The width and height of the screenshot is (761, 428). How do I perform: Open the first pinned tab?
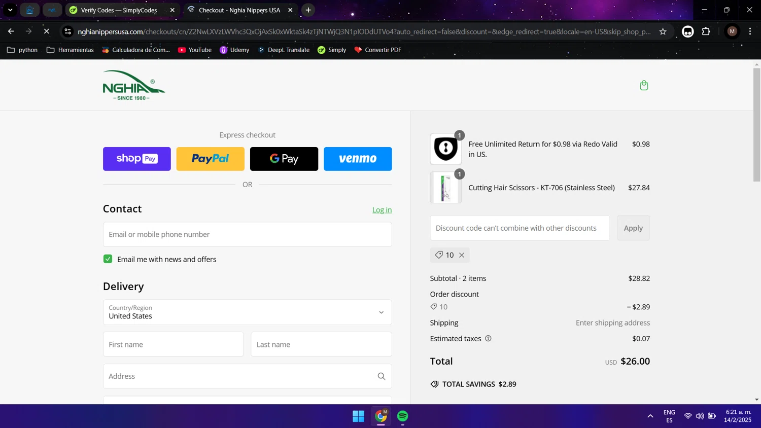(30, 10)
